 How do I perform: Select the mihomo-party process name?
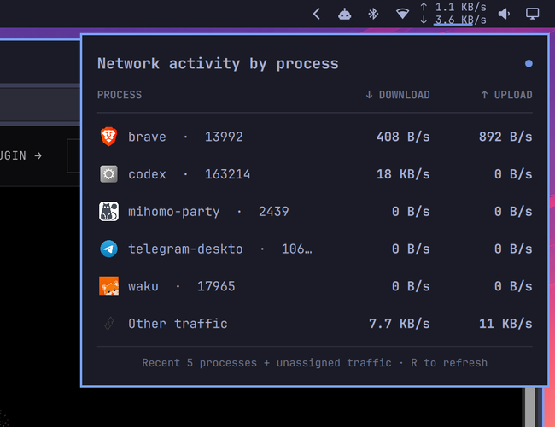point(174,212)
